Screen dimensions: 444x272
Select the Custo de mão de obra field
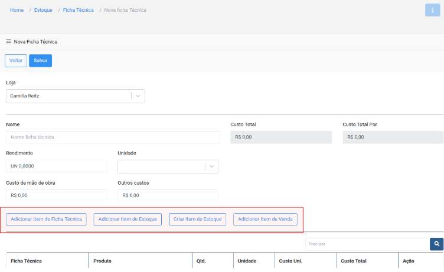(56, 195)
